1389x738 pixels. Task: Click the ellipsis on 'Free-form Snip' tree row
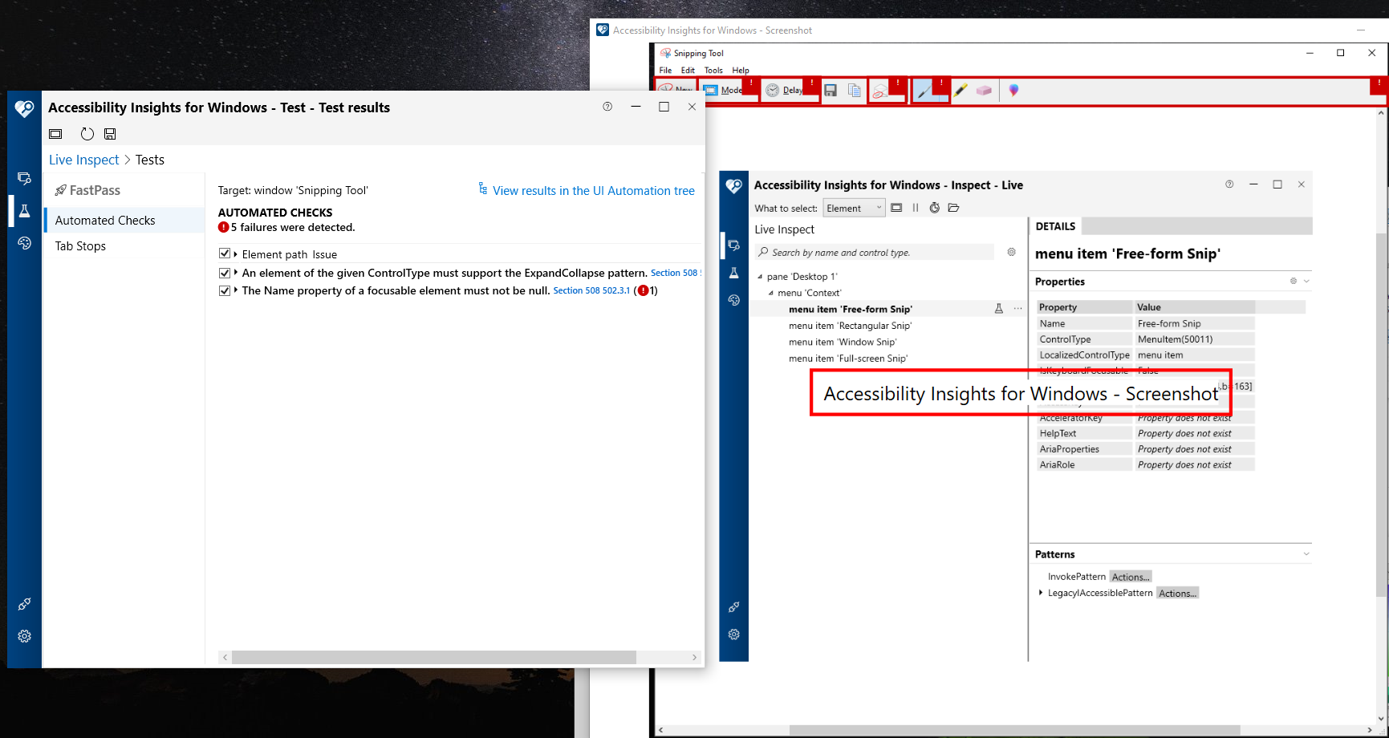1018,309
